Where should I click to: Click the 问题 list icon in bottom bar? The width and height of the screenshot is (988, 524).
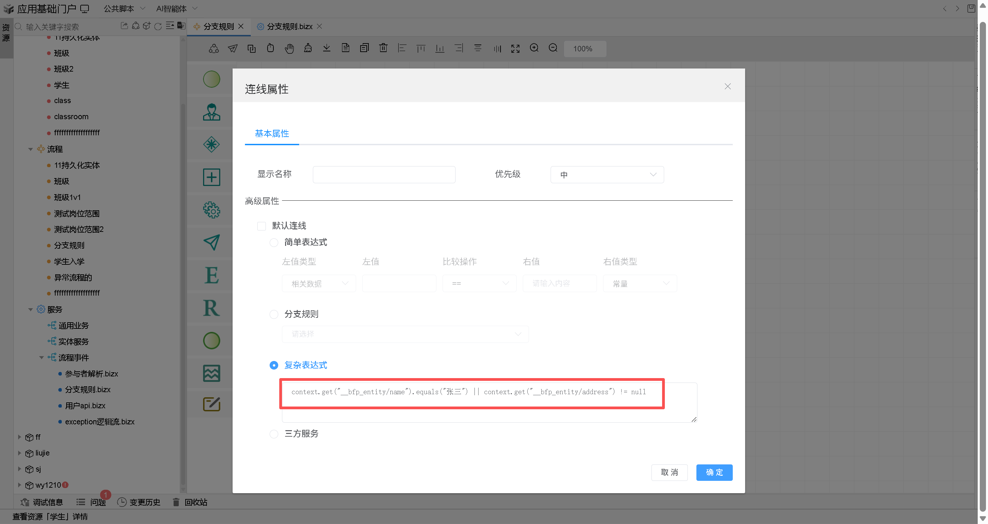pos(81,502)
